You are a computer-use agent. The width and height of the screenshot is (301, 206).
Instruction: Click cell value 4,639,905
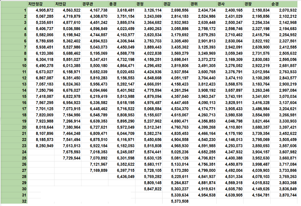point(234,195)
